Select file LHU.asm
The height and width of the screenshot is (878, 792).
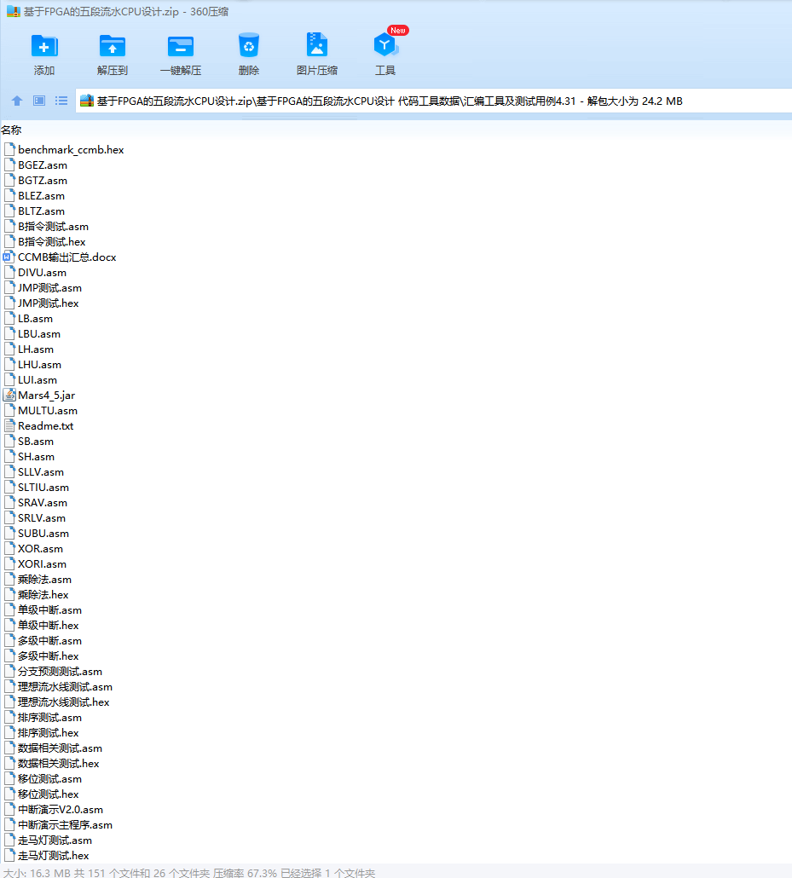click(x=40, y=365)
